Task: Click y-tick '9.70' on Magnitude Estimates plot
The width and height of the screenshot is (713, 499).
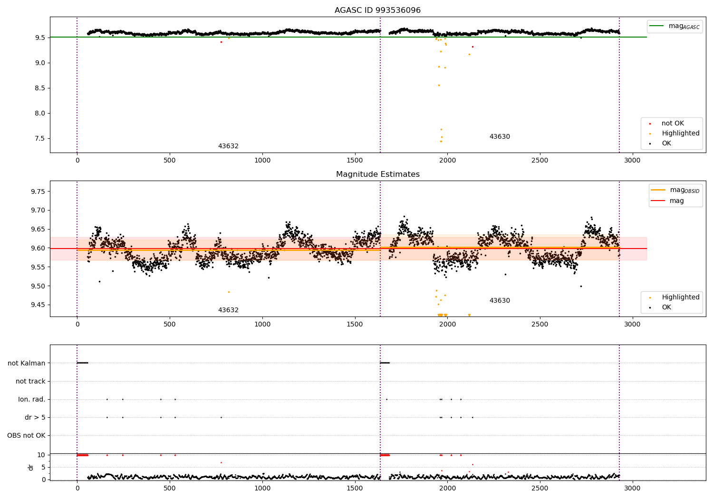Action: (x=38, y=211)
